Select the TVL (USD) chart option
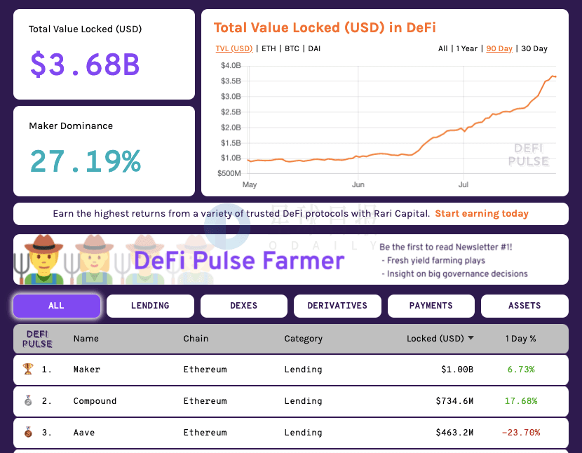 (x=234, y=48)
